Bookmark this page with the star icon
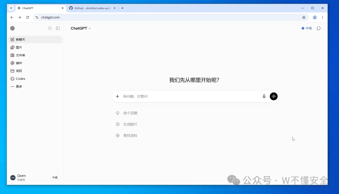 coord(304,18)
